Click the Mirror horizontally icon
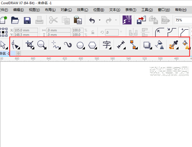This screenshot has height=147, width=192. [x=133, y=33]
